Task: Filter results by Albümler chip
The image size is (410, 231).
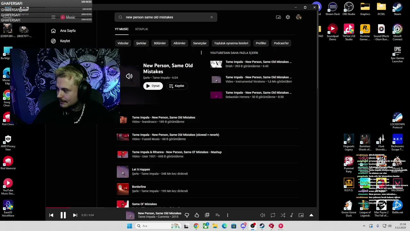Action: (x=179, y=43)
